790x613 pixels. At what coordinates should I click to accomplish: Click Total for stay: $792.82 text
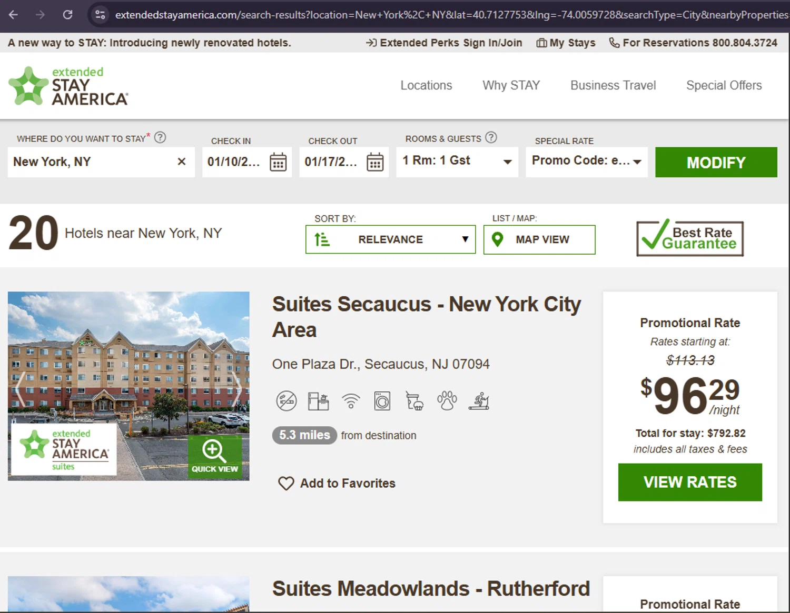pyautogui.click(x=690, y=433)
